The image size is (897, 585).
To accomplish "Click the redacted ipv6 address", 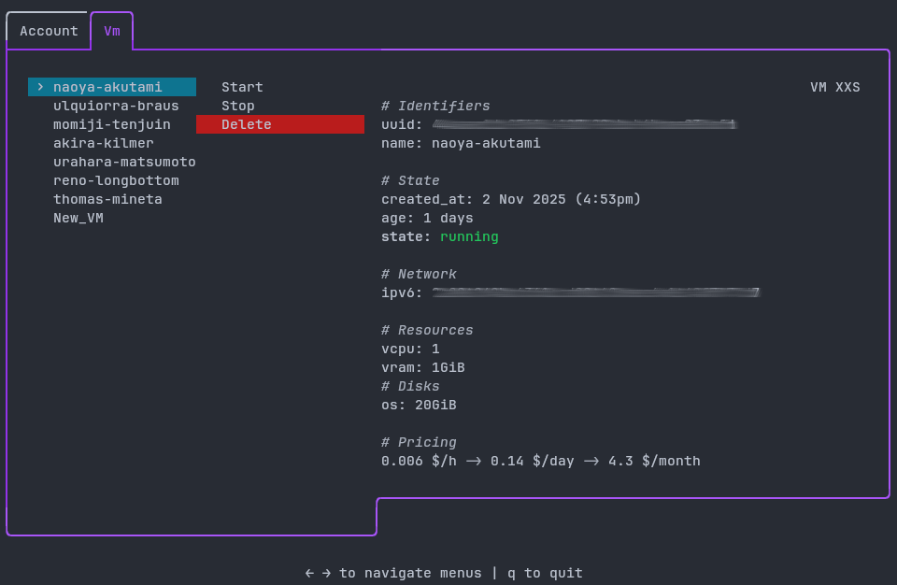I will (x=596, y=292).
